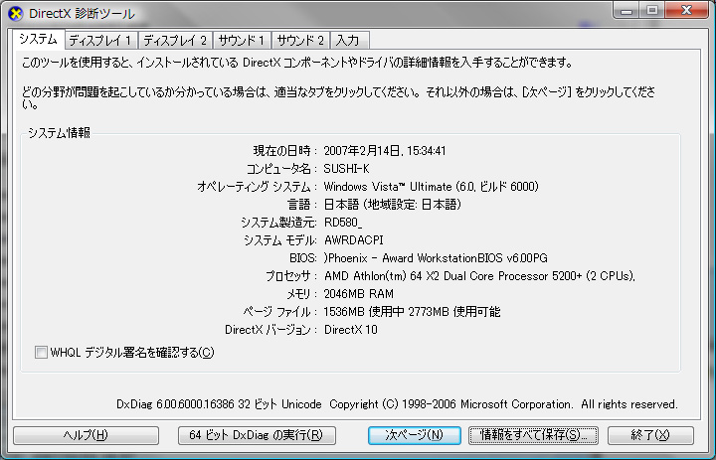Click processor value AMD Athlon 64 X2

tap(479, 276)
